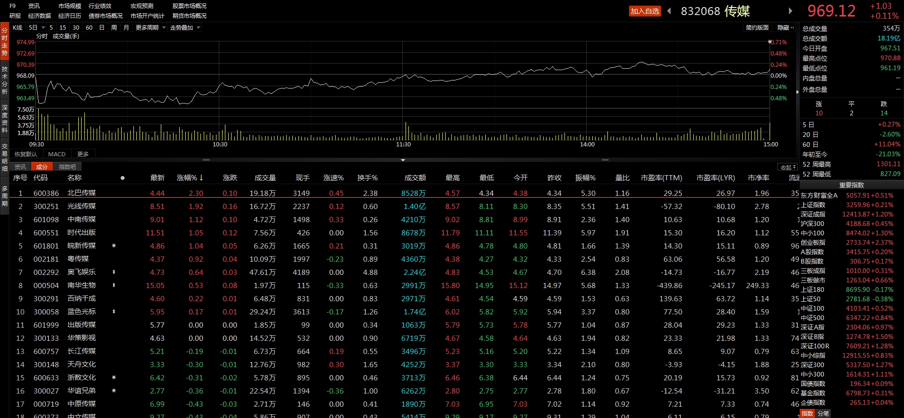Switch to the 指数吧 tab
904x418 pixels.
[67, 167]
